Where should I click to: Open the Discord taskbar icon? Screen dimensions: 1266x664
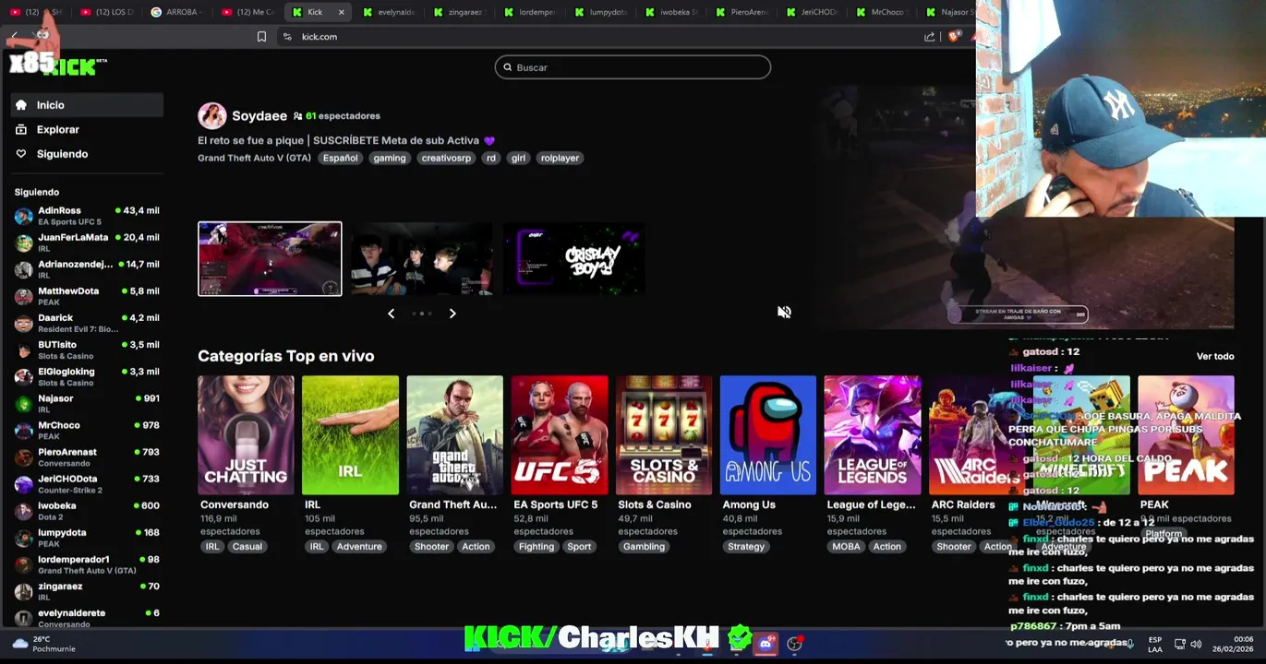tap(766, 644)
